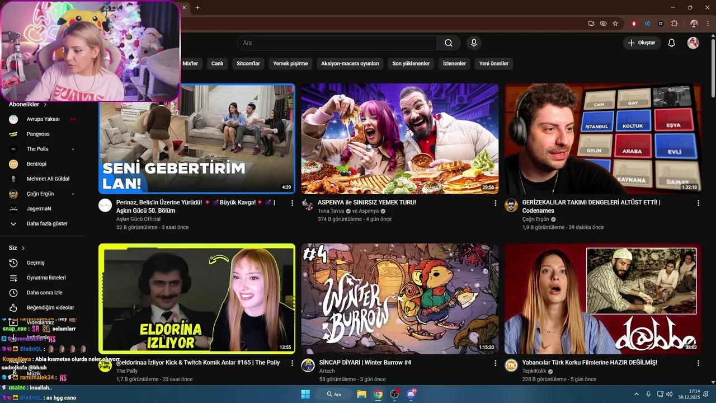
Task: Click the install app icon in address bar
Action: coord(591,24)
